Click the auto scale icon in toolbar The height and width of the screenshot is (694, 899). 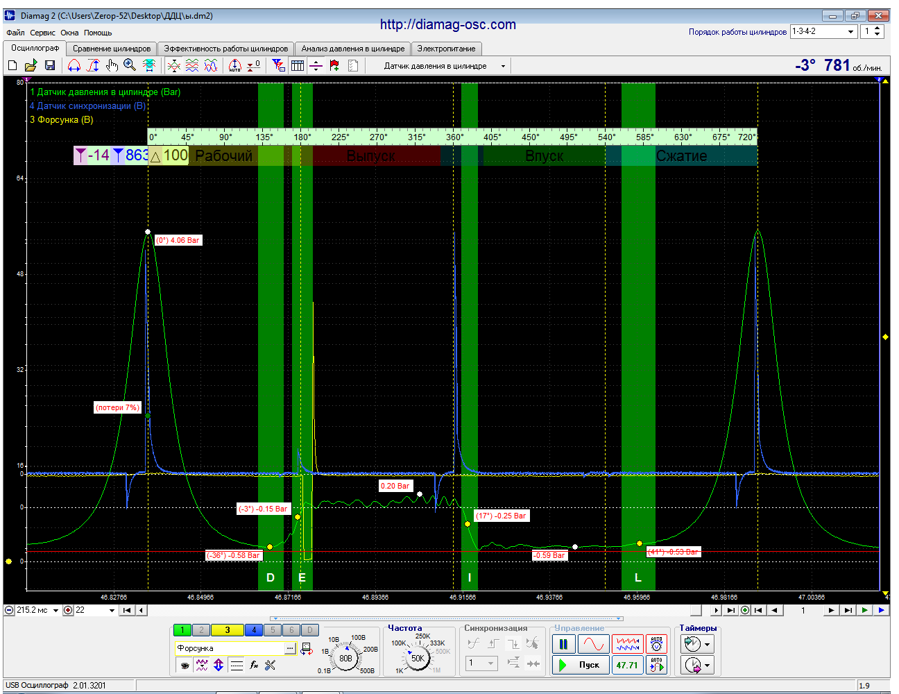click(x=235, y=65)
